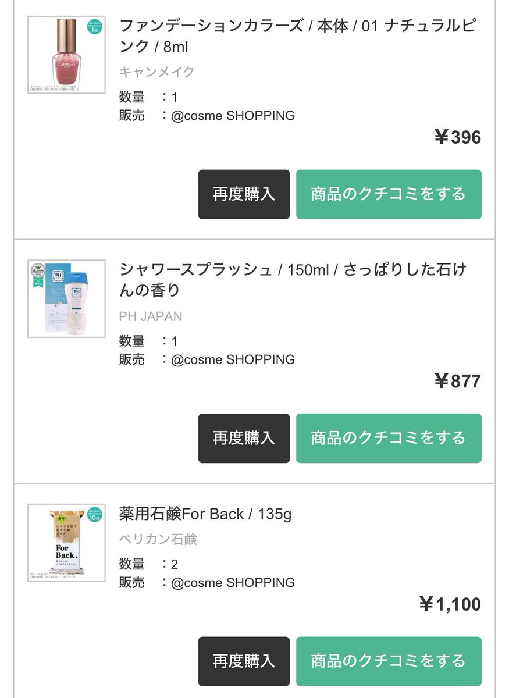Click 再度購入 for ファンデーションカラーズ

244,194
